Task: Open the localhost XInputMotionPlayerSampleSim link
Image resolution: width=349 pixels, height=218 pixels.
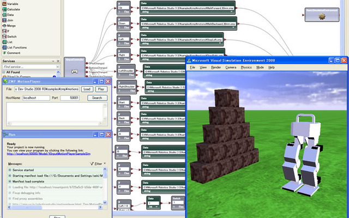Action: (x=49, y=154)
